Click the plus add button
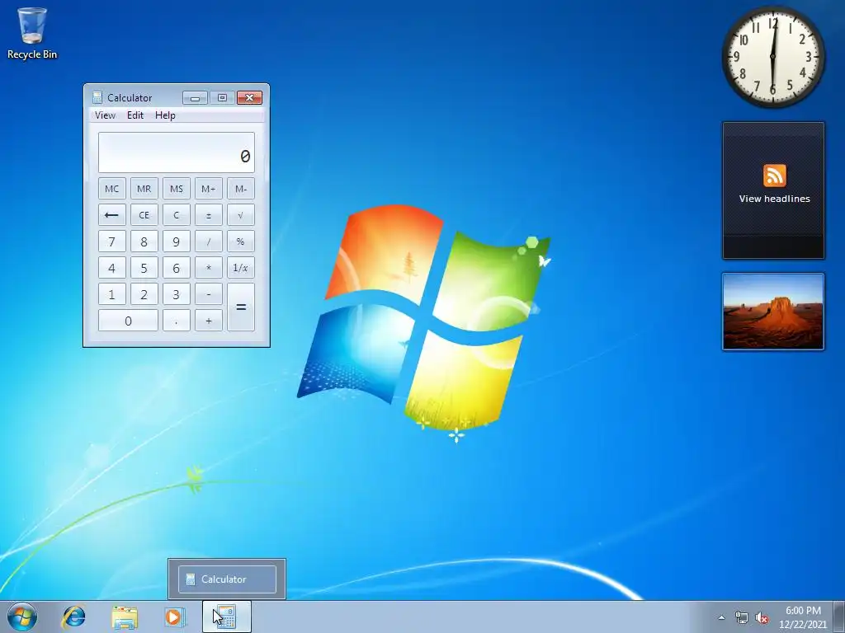845x633 pixels. (209, 321)
